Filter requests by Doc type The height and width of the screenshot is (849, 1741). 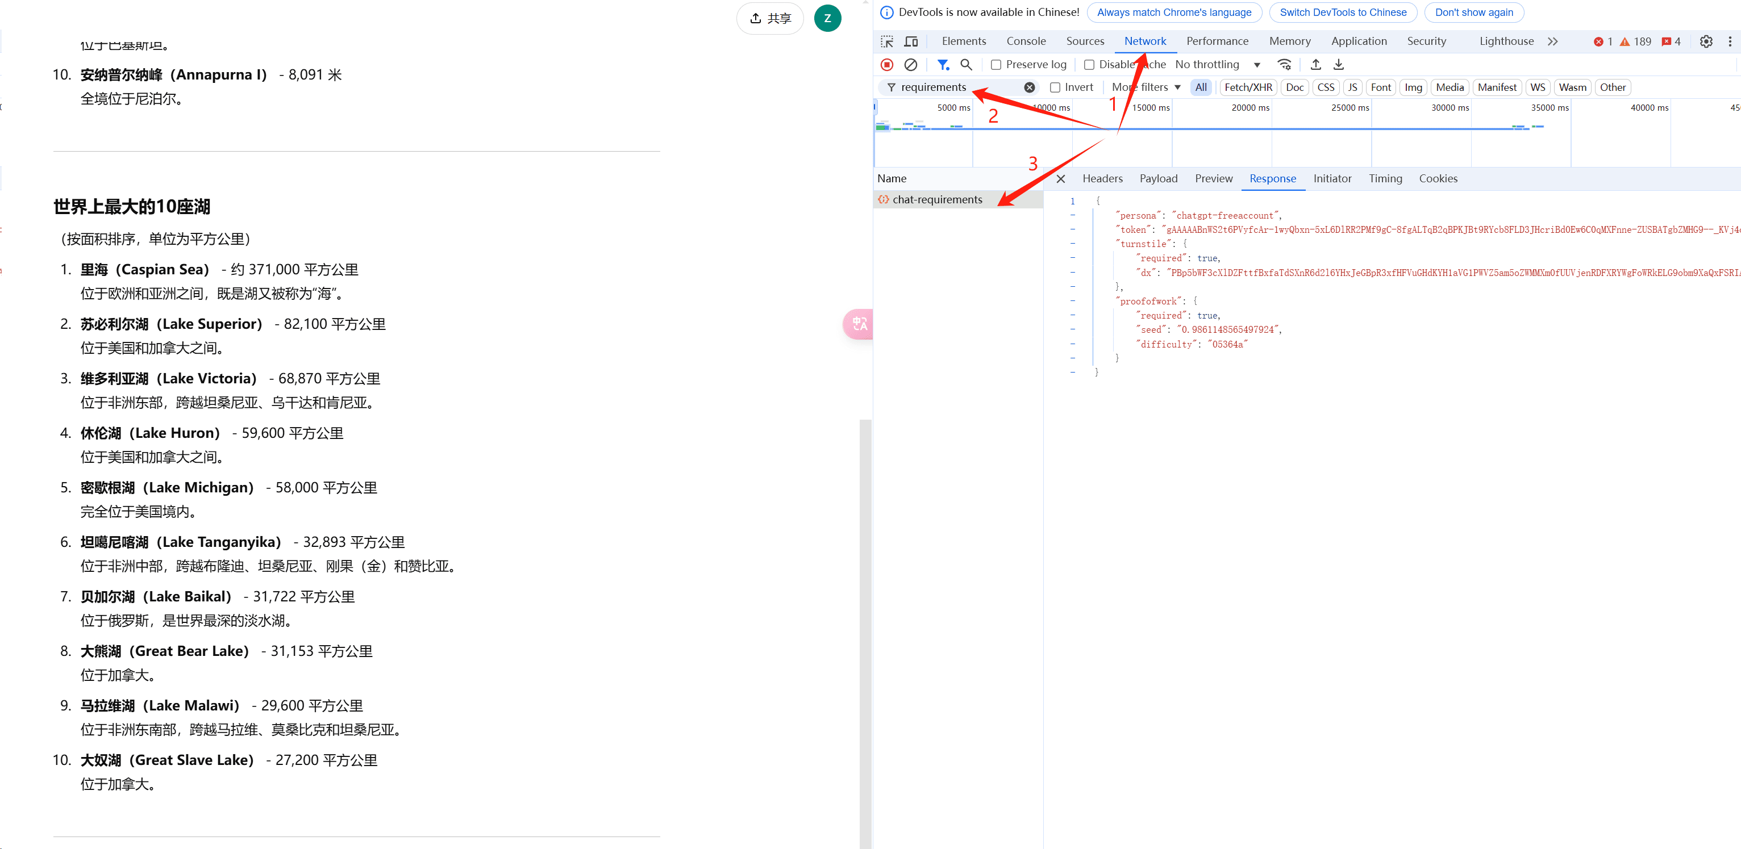click(1294, 88)
